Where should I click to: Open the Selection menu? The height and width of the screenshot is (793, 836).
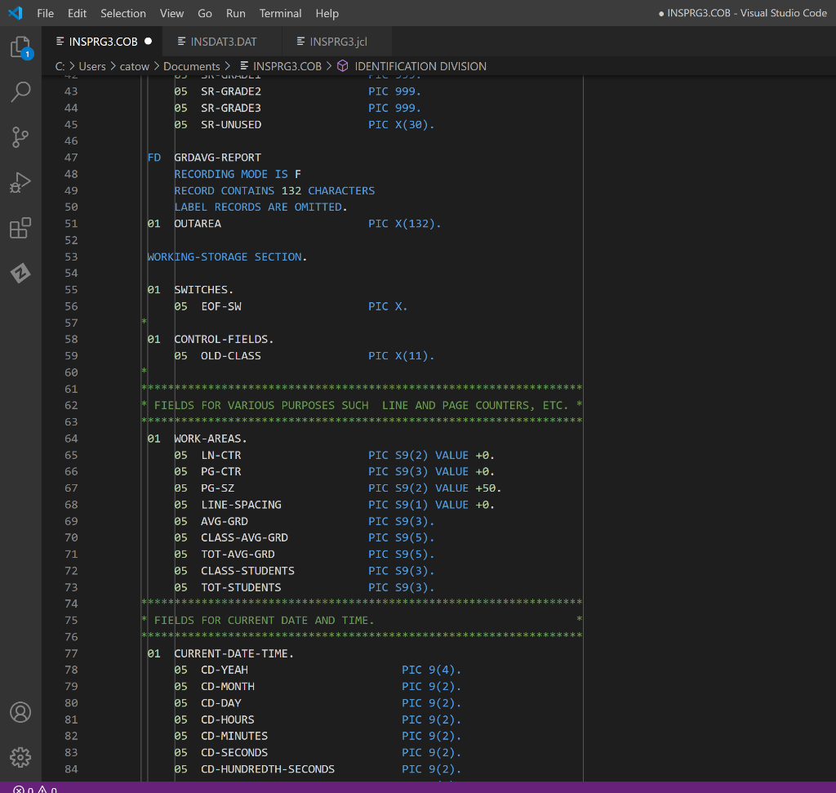click(123, 13)
